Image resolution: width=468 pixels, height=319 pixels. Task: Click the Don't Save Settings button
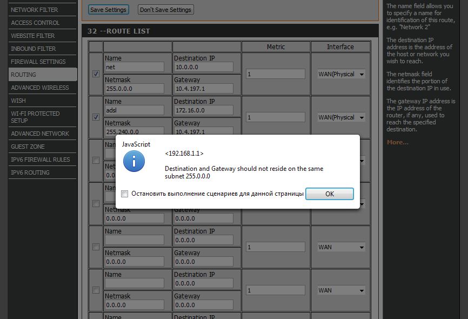165,10
